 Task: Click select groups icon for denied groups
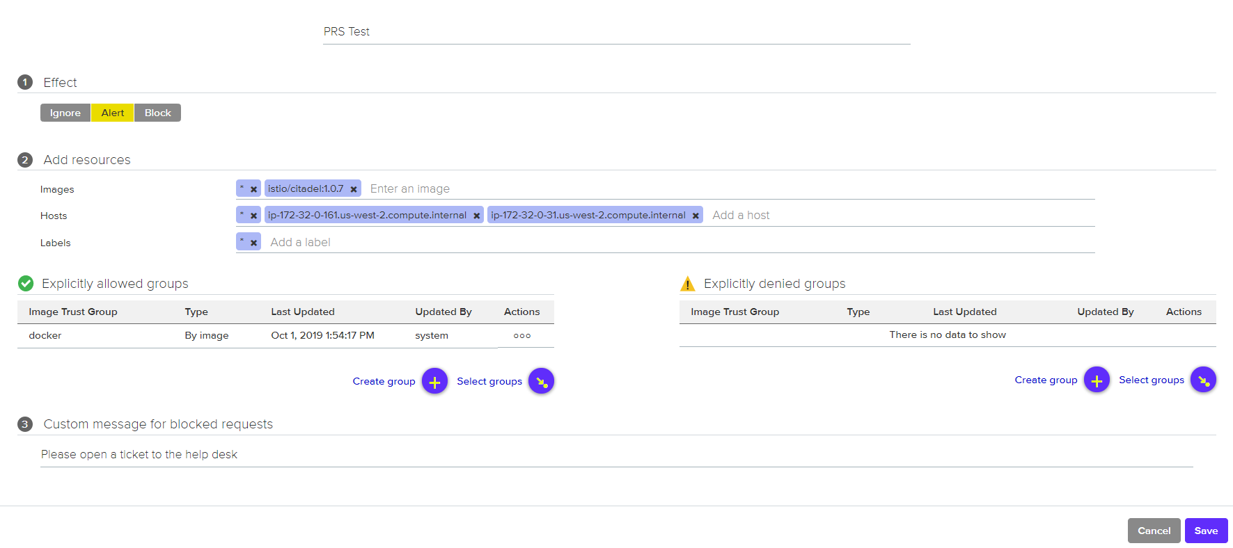coord(1203,380)
